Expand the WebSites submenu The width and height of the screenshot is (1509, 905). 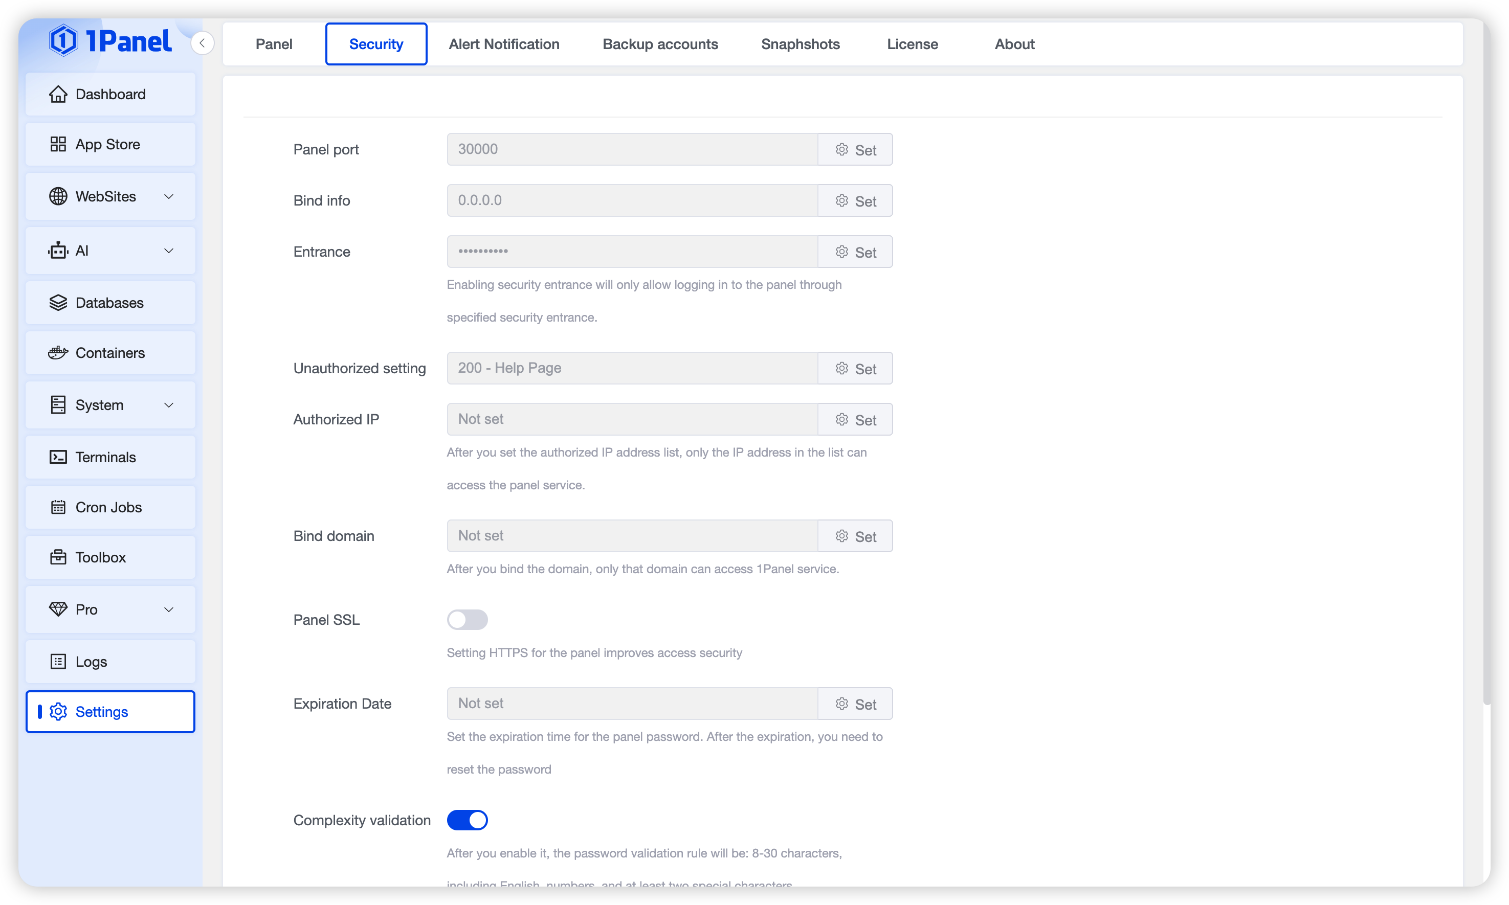[169, 196]
